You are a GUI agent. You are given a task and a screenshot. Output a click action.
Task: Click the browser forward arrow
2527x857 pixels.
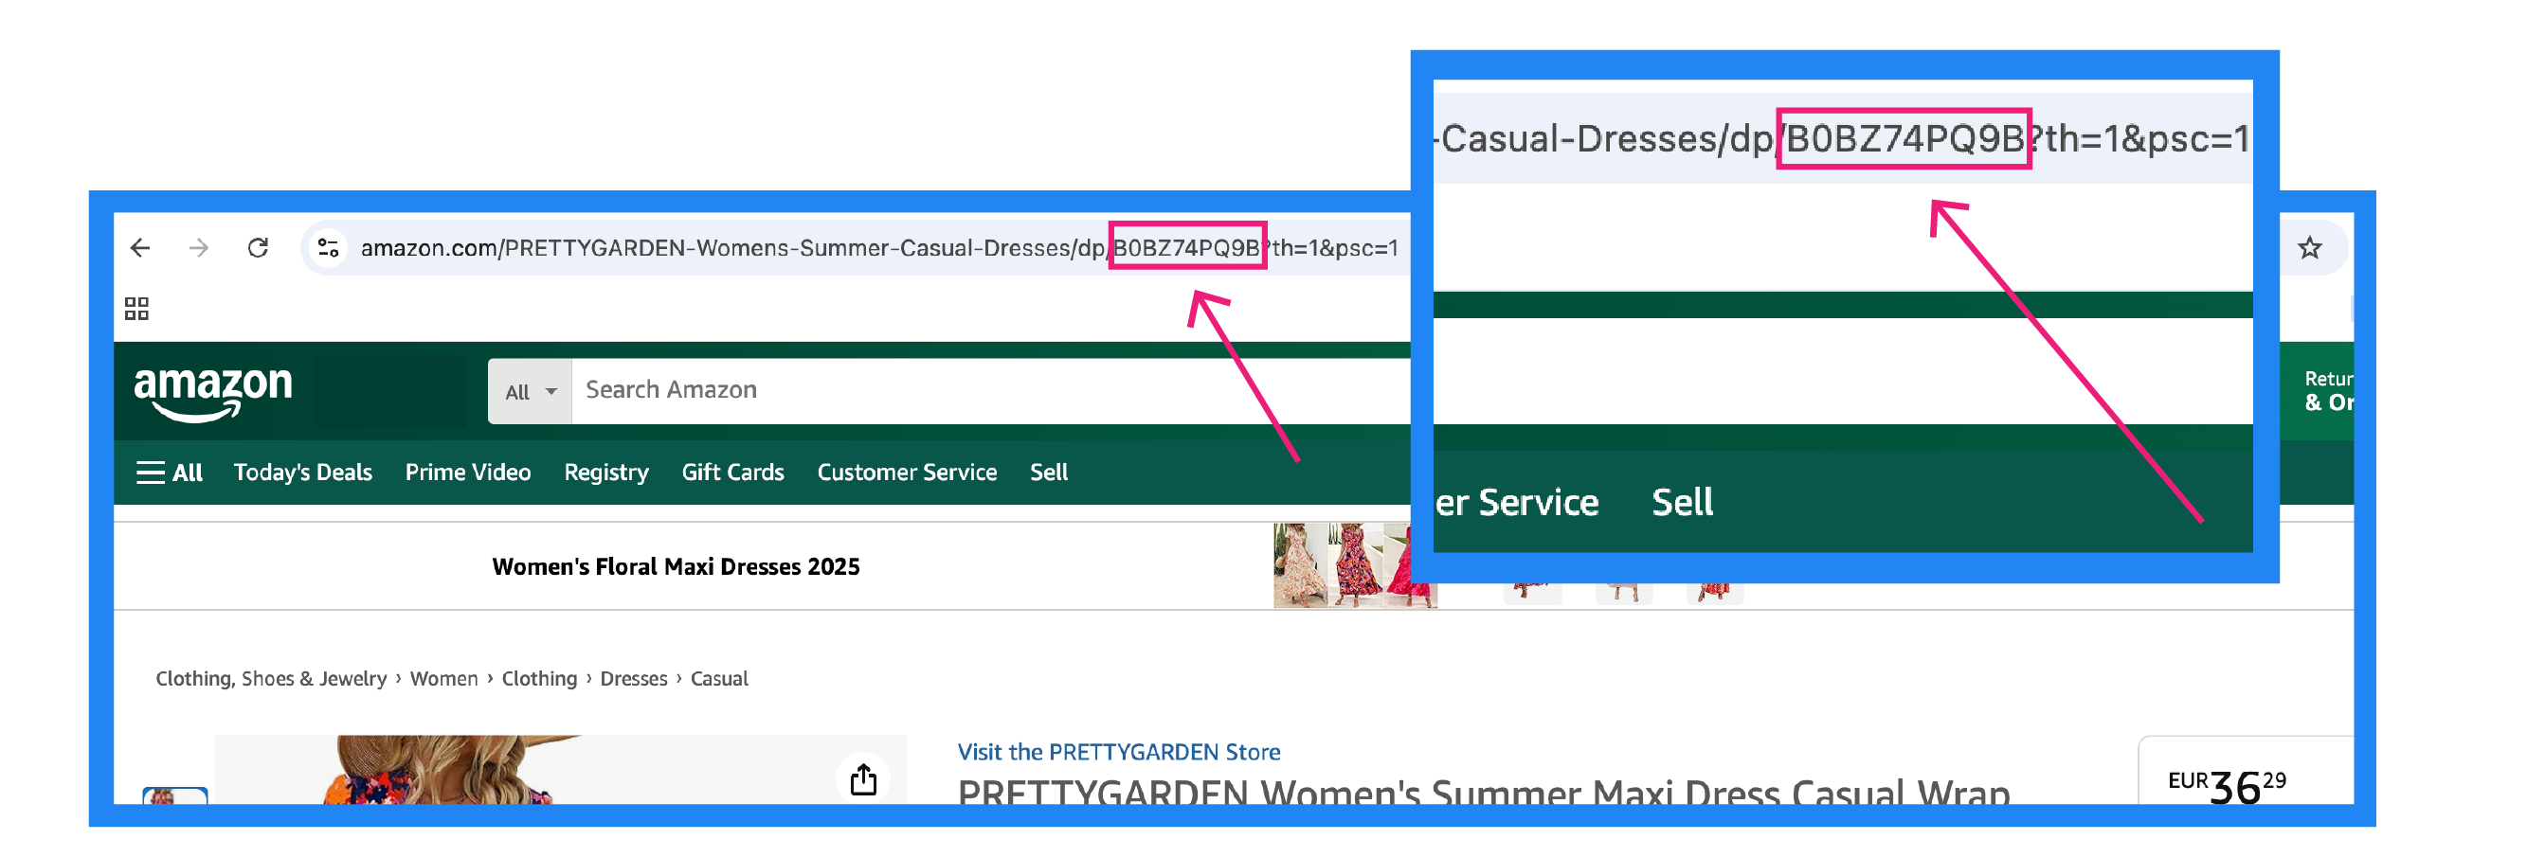(x=199, y=248)
